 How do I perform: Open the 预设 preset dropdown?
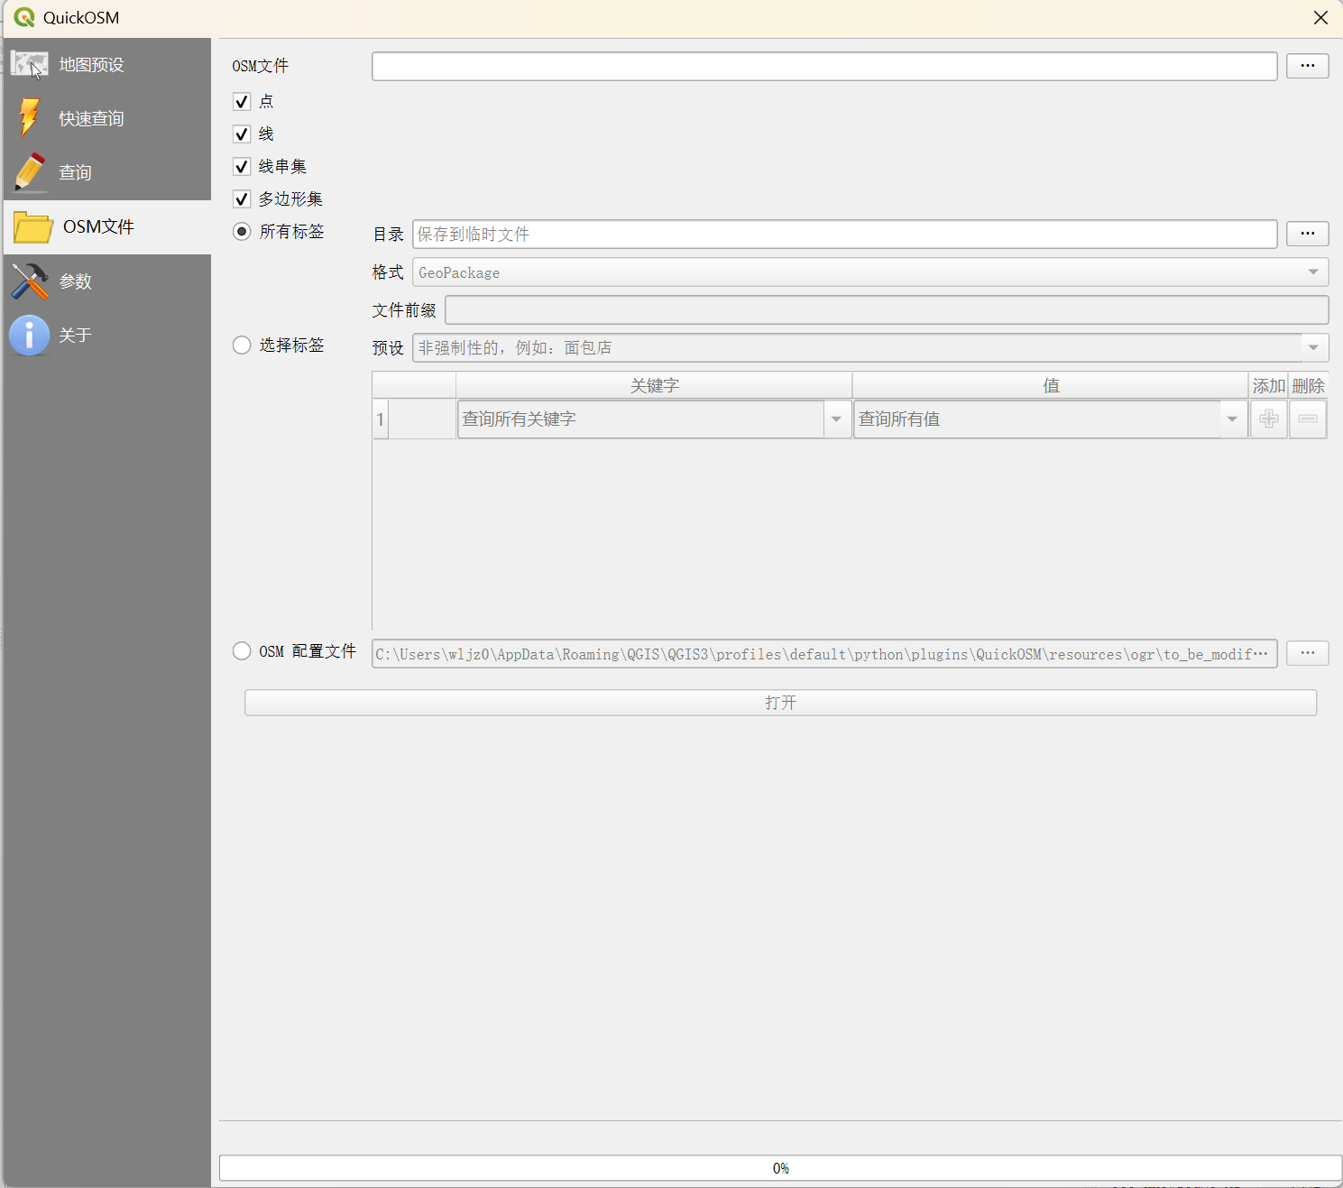point(1312,348)
